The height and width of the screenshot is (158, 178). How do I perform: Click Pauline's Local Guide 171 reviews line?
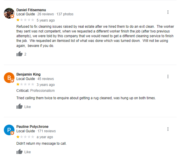tap(36, 131)
